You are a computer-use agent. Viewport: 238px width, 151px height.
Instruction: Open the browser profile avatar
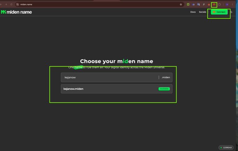click(227, 5)
